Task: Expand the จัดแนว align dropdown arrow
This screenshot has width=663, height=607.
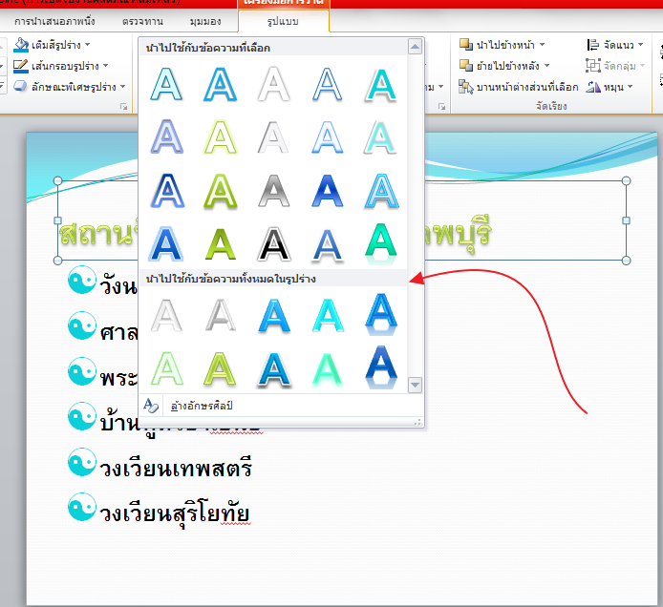Action: point(641,44)
